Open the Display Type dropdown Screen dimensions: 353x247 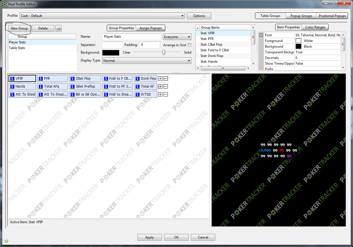pos(147,61)
